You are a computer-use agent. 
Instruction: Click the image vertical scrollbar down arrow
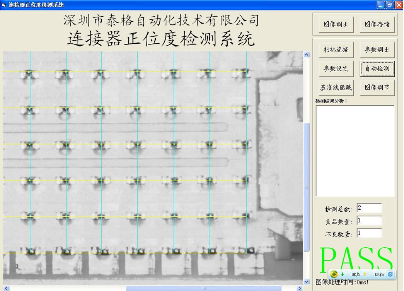click(306, 282)
